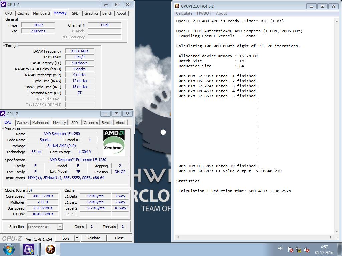Click processor Name AMD Sempron LE-1250

click(62, 134)
